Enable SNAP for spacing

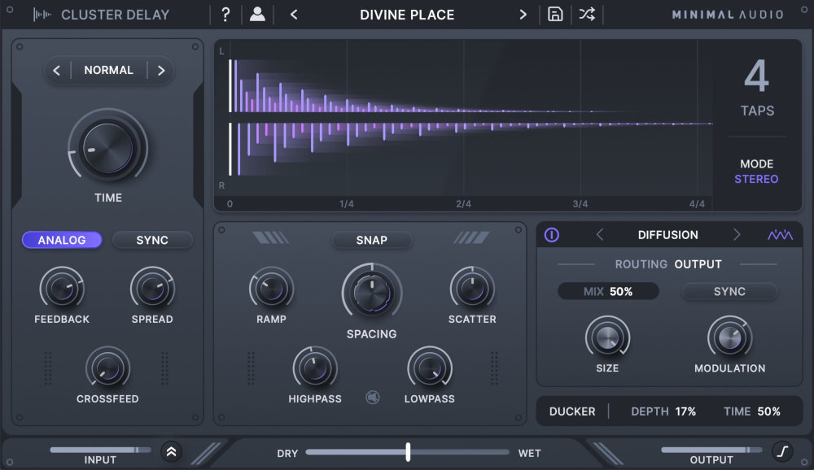coord(372,240)
